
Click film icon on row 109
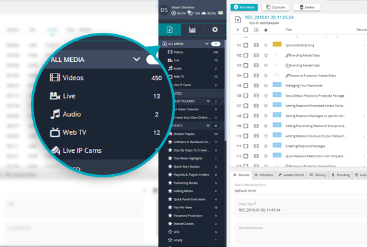(x=256, y=126)
